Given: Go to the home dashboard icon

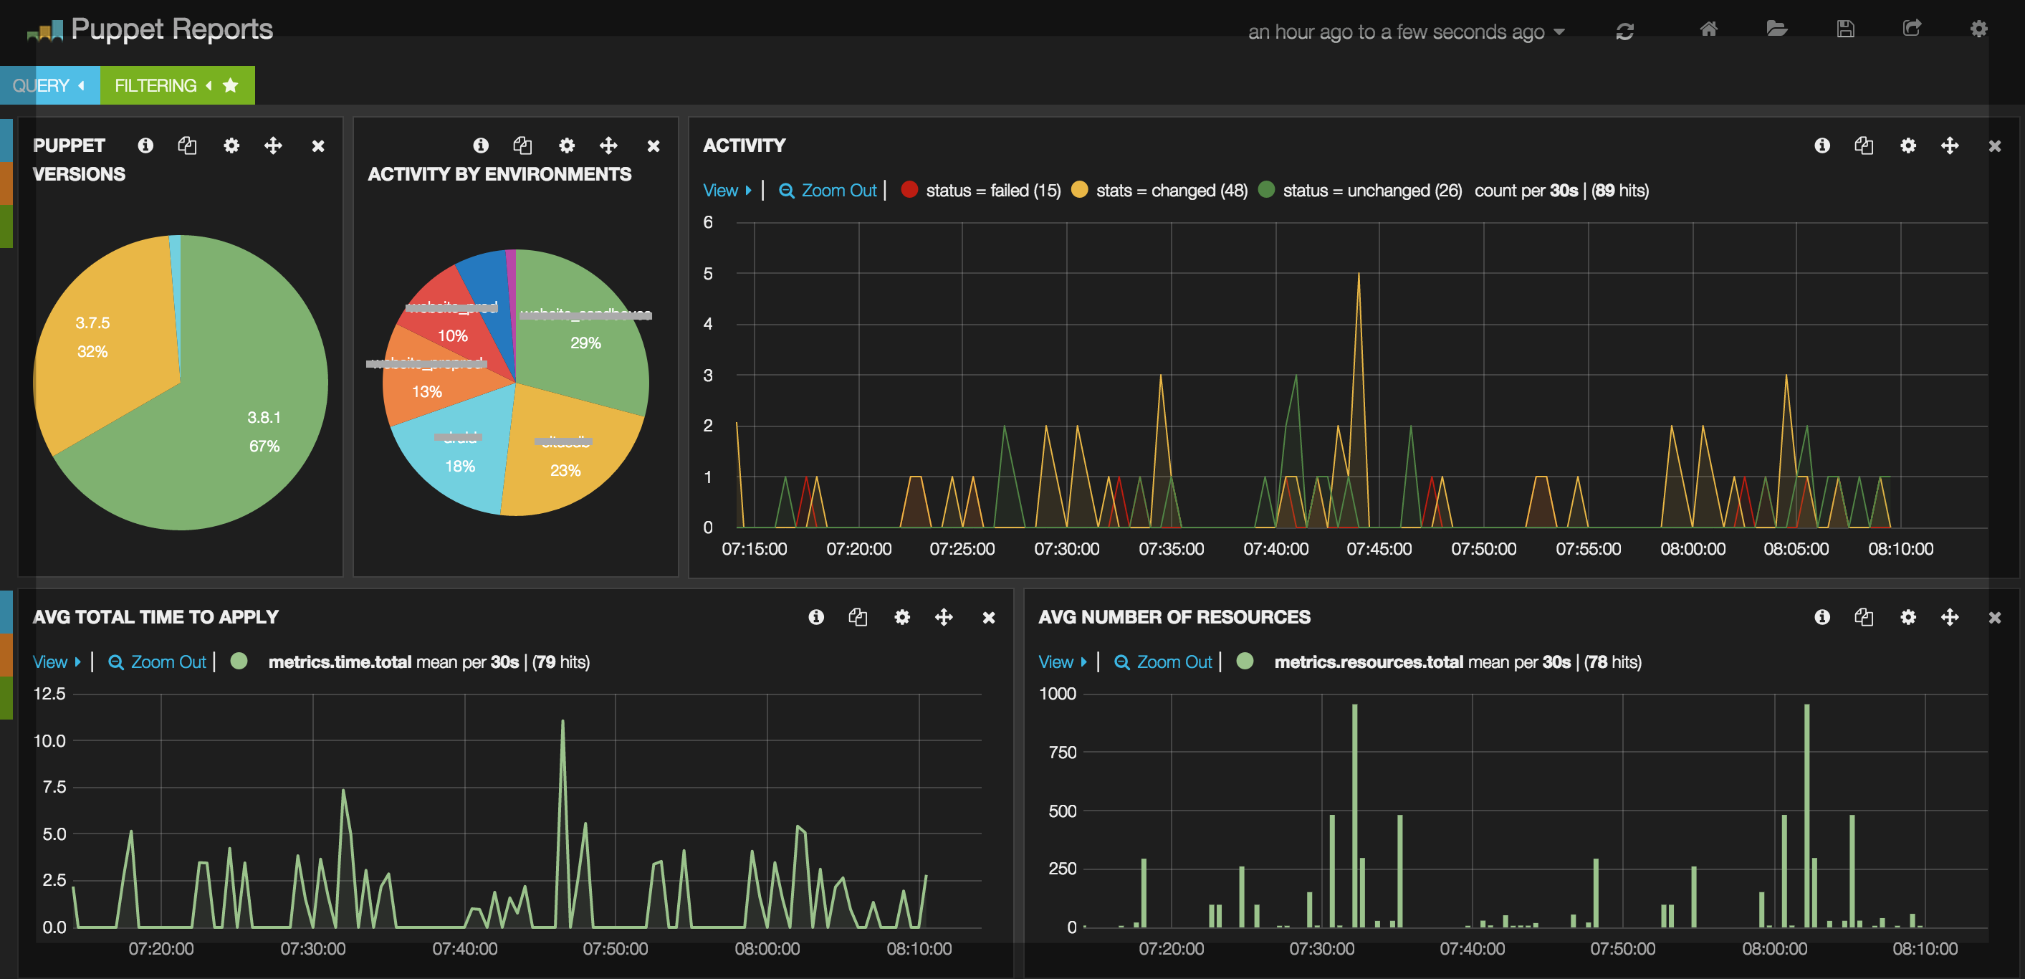Looking at the screenshot, I should [x=1708, y=30].
